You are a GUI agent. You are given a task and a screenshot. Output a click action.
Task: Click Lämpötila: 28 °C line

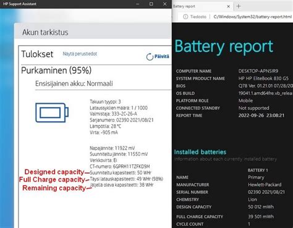(x=105, y=126)
